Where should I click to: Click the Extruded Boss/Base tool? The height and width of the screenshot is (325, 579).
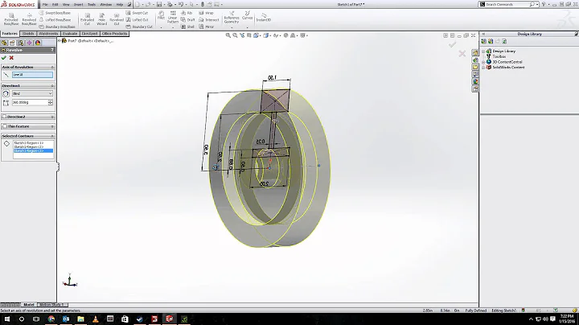coord(11,19)
